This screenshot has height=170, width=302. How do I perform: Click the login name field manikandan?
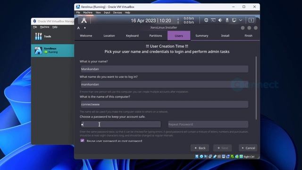[165, 85]
